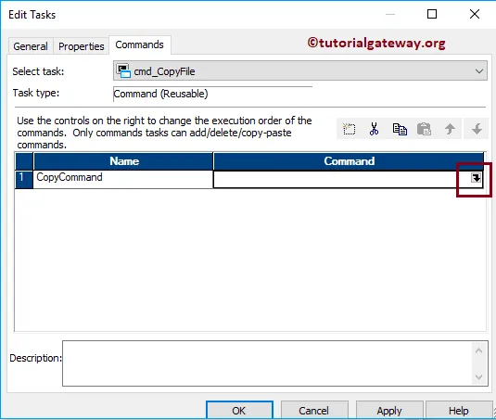Open command editor arrow in Command cell
Image resolution: width=496 pixels, height=420 pixels.
coord(477,178)
